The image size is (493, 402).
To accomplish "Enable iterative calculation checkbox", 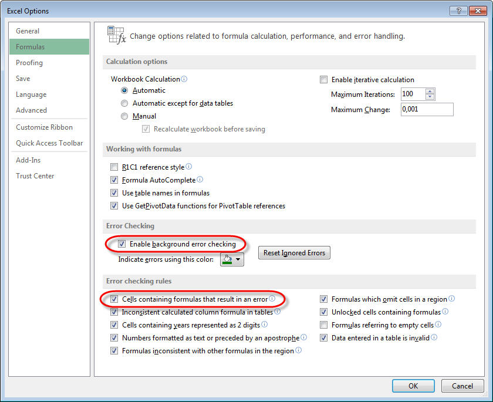I will point(323,80).
